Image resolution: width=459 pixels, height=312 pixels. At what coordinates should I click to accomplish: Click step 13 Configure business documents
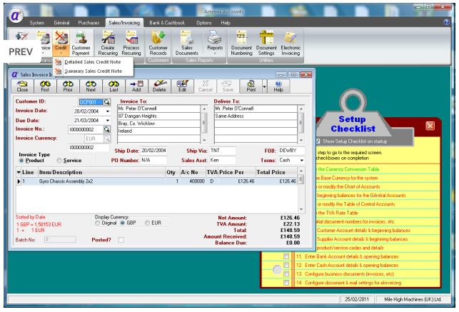coord(345,274)
